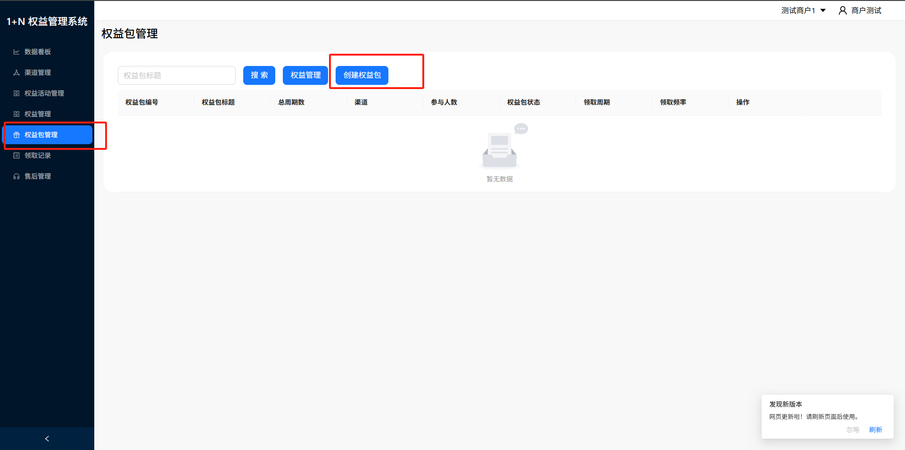Image resolution: width=905 pixels, height=450 pixels.
Task: Open 数据看板 menu item
Action: coord(38,52)
